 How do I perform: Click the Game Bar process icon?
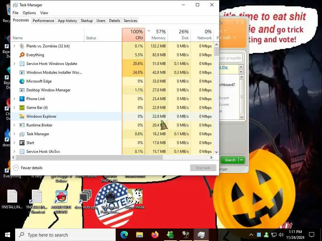(x=22, y=108)
